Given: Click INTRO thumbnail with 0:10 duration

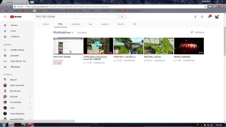Looking at the screenshot, I should tap(189, 46).
